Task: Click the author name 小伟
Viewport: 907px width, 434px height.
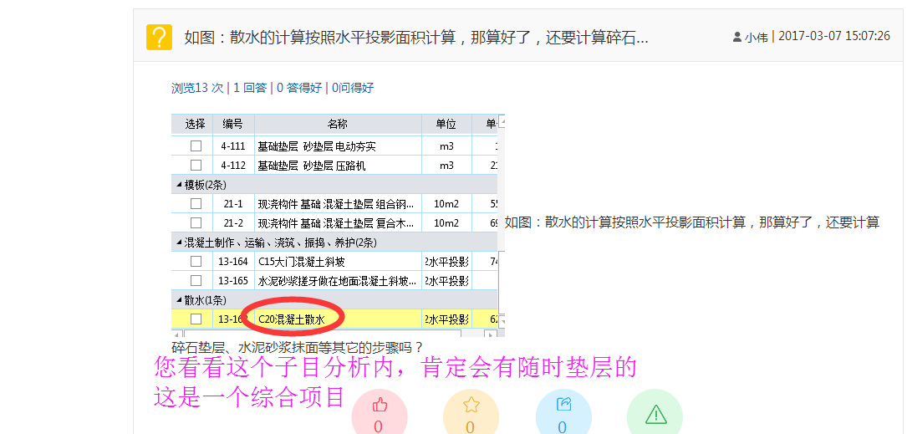Action: pyautogui.click(x=757, y=38)
